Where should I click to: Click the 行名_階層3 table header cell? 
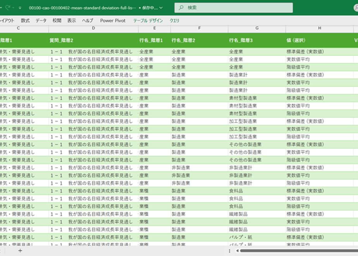257,40
